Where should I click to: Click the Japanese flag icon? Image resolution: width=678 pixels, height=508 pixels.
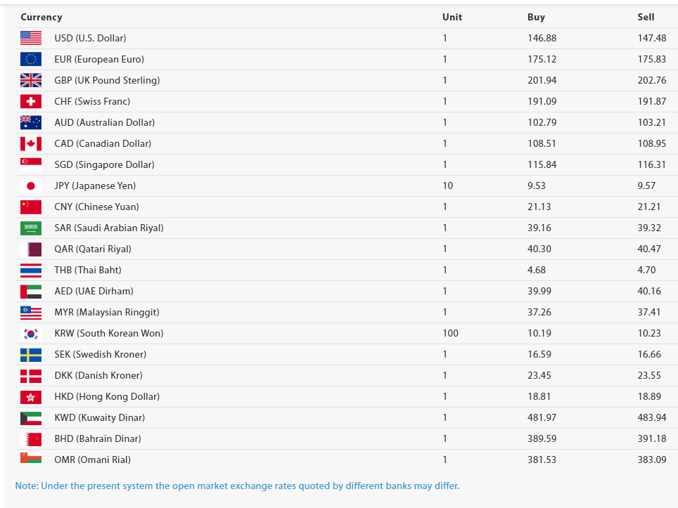tap(31, 185)
